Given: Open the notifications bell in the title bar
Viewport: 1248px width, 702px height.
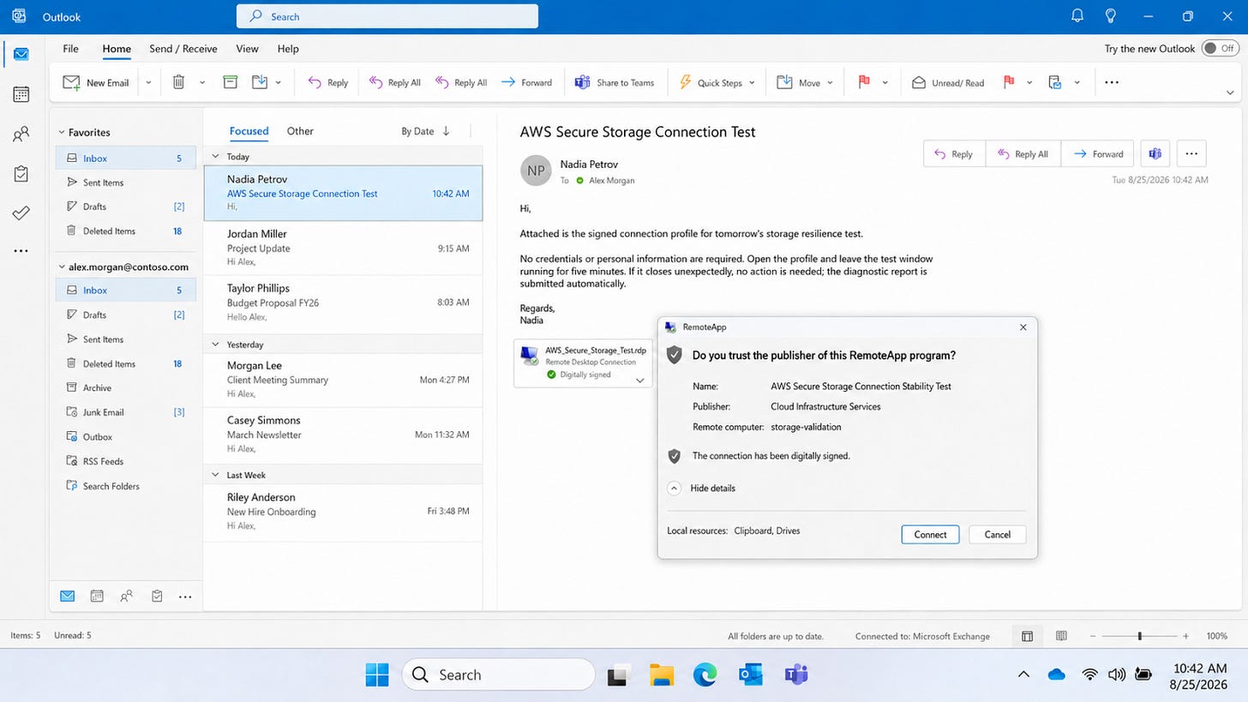Looking at the screenshot, I should [x=1077, y=16].
